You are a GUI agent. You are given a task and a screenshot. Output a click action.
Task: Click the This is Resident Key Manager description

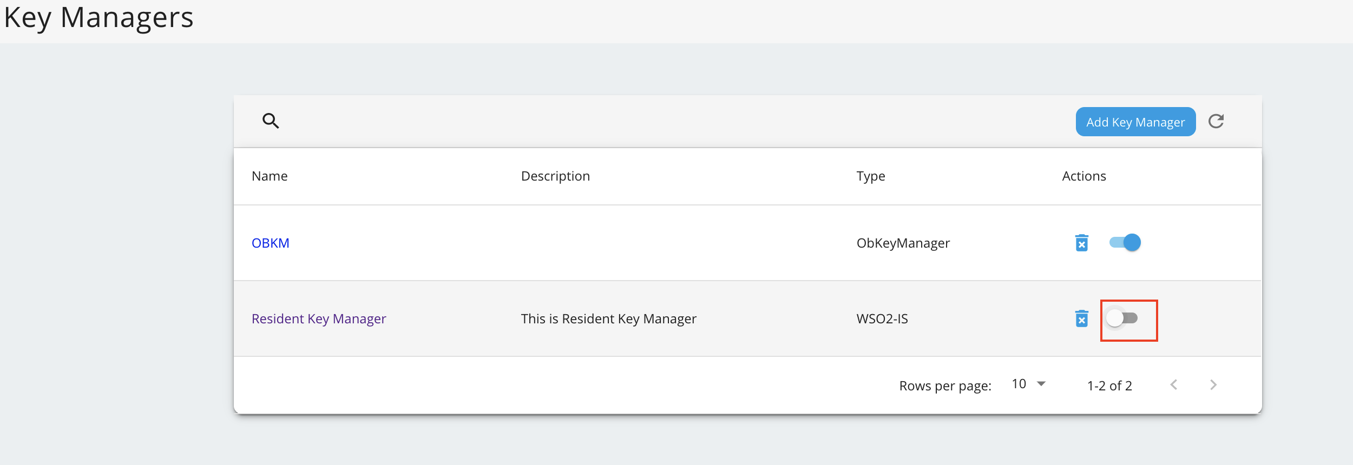pos(608,318)
